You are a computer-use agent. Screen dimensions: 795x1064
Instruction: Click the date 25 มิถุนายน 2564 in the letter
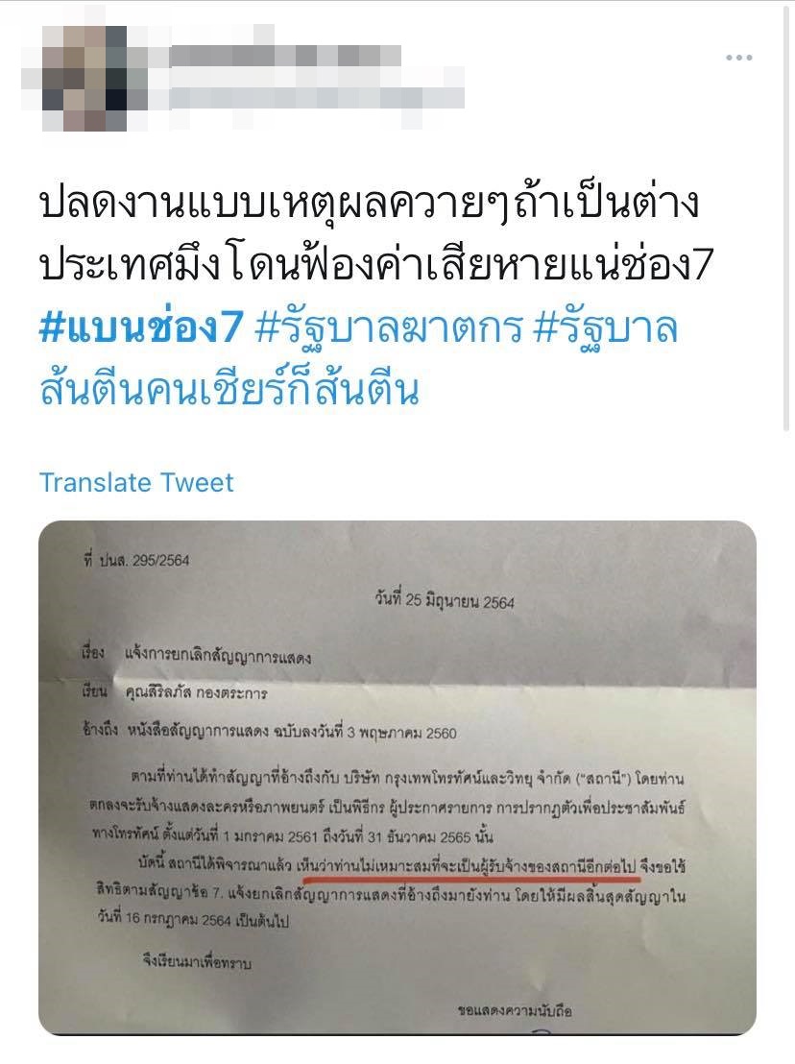coord(445,600)
